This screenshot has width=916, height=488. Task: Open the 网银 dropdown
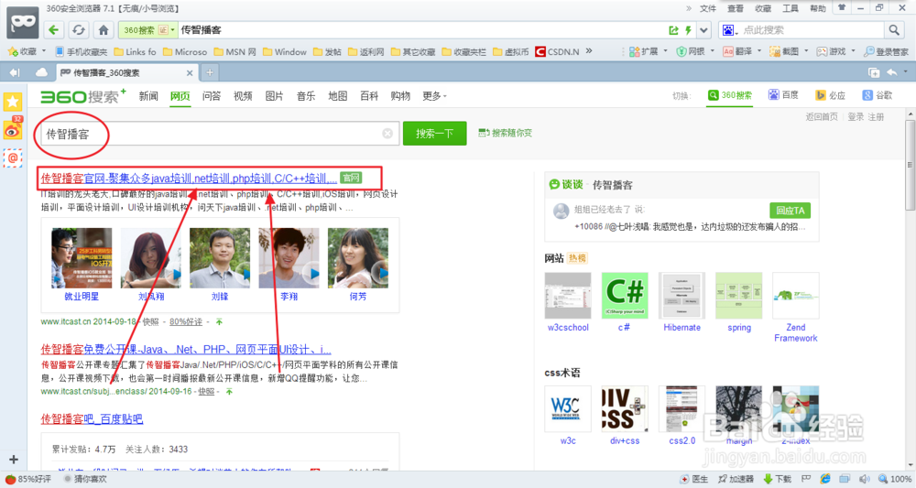pos(712,51)
